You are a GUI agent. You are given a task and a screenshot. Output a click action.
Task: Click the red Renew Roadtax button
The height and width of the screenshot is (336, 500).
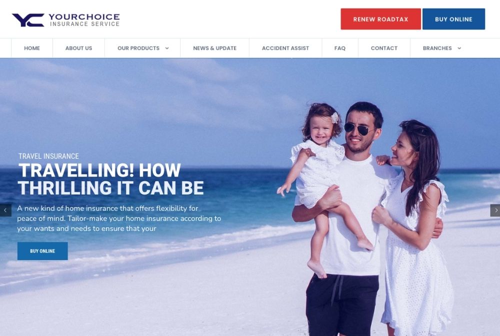click(380, 19)
